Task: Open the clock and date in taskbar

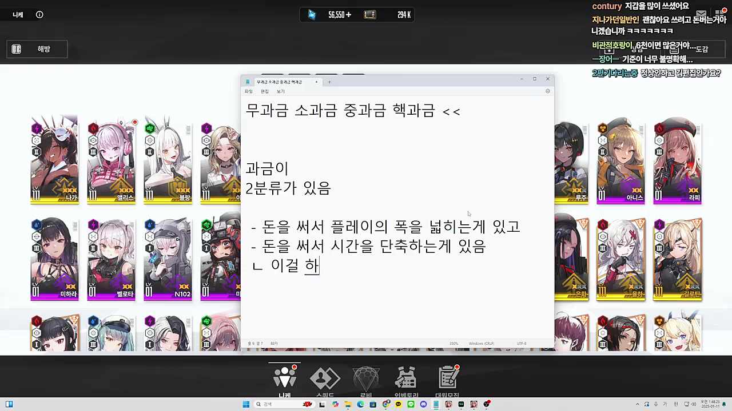Action: (710, 404)
